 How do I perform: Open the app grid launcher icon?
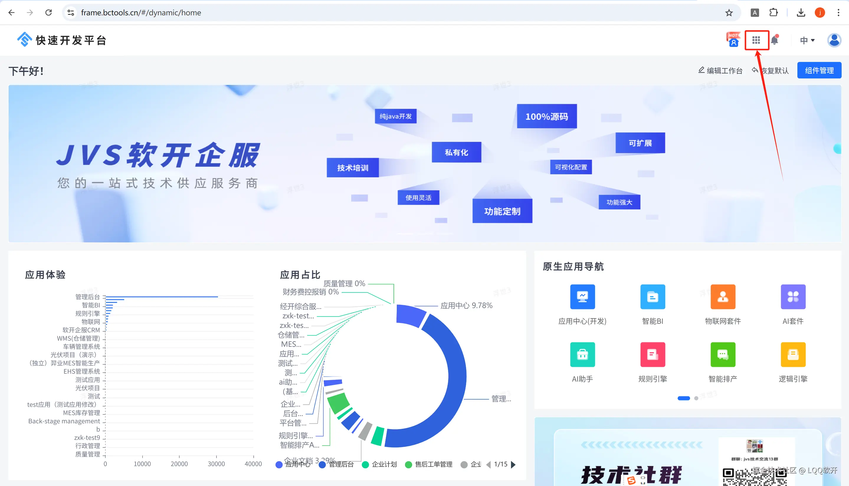(x=756, y=40)
